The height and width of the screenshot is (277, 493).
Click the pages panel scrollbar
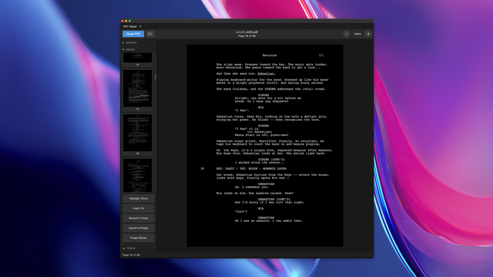coord(156,77)
